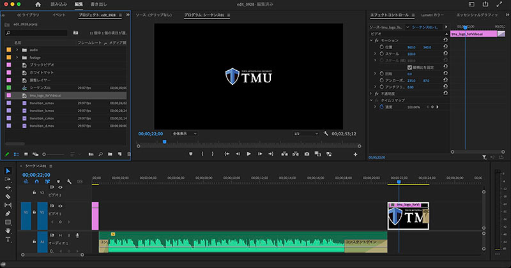511x268 pixels.
Task: Reset the Motion effect parameters
Action: point(445,40)
